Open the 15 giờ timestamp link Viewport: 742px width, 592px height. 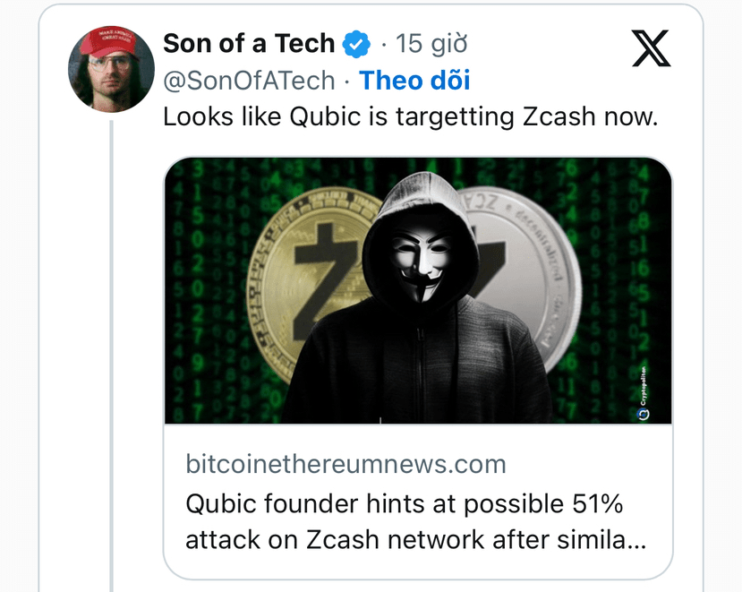click(x=431, y=44)
